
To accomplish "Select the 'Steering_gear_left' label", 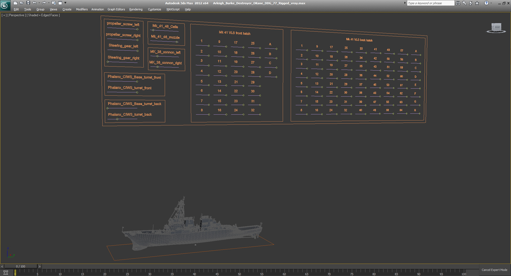I will coord(123,46).
